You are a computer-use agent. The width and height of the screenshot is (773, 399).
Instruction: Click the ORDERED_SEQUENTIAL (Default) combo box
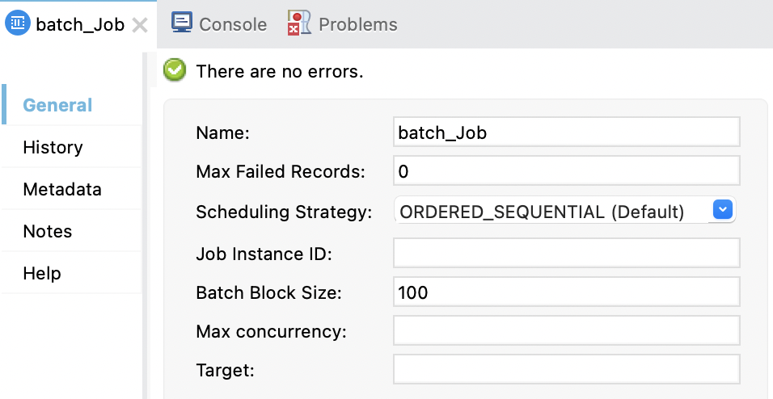550,212
